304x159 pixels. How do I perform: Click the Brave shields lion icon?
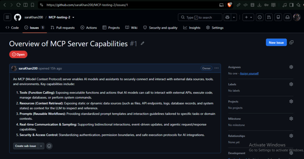pyautogui.click(x=230, y=5)
